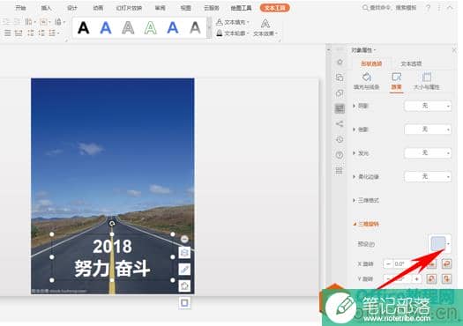Open the 填充与线条 sub-tab
The width and height of the screenshot is (463, 326).
click(367, 81)
